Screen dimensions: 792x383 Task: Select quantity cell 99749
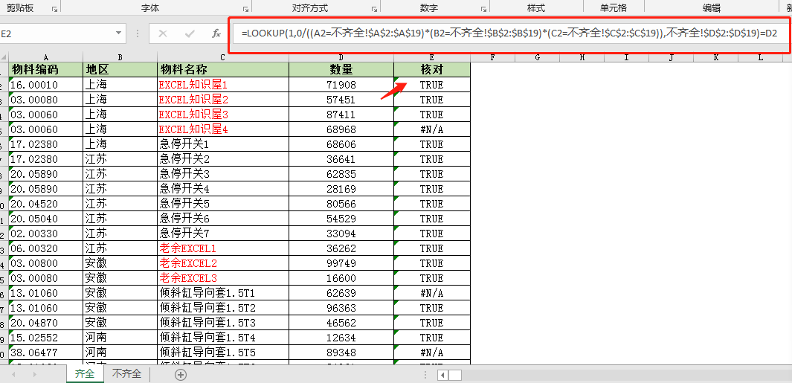click(341, 263)
